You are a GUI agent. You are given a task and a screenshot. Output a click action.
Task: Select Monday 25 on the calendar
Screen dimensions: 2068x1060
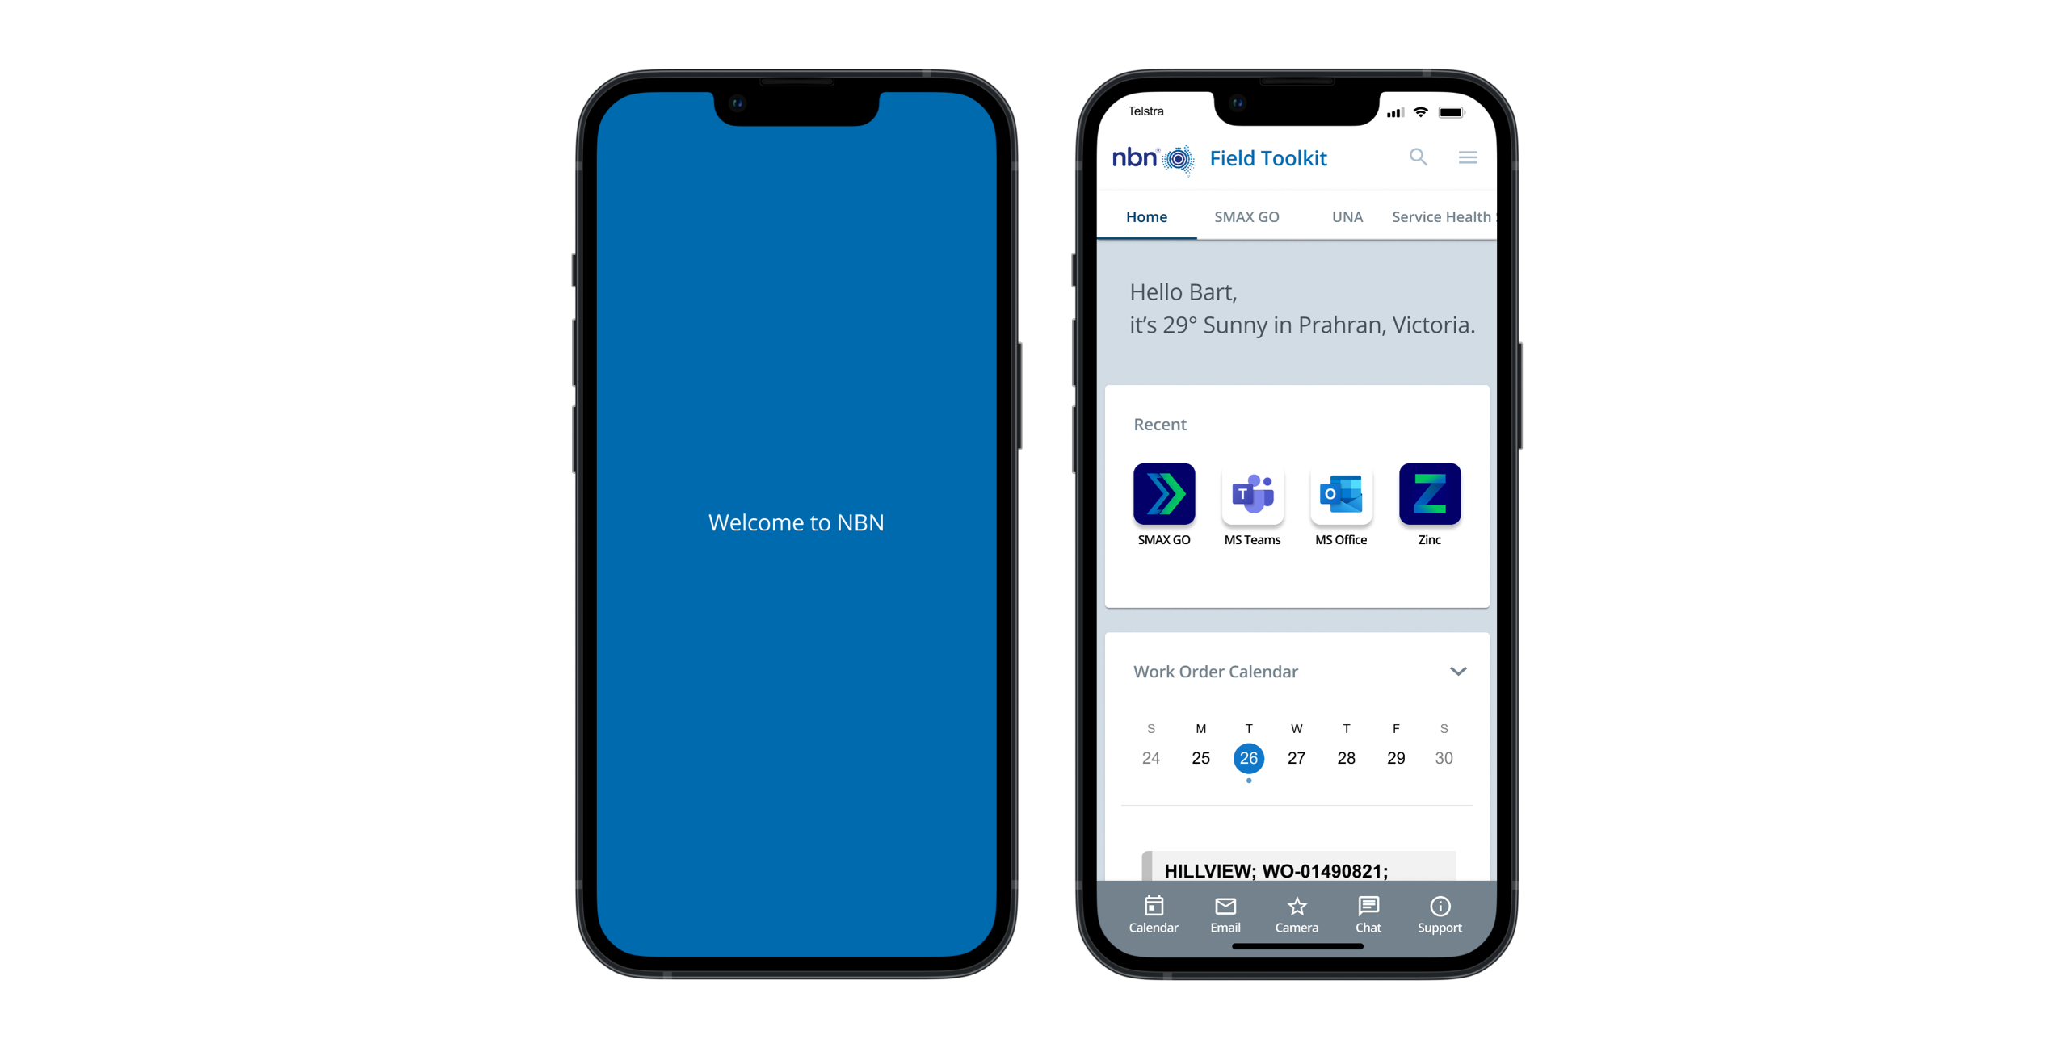[x=1198, y=756]
